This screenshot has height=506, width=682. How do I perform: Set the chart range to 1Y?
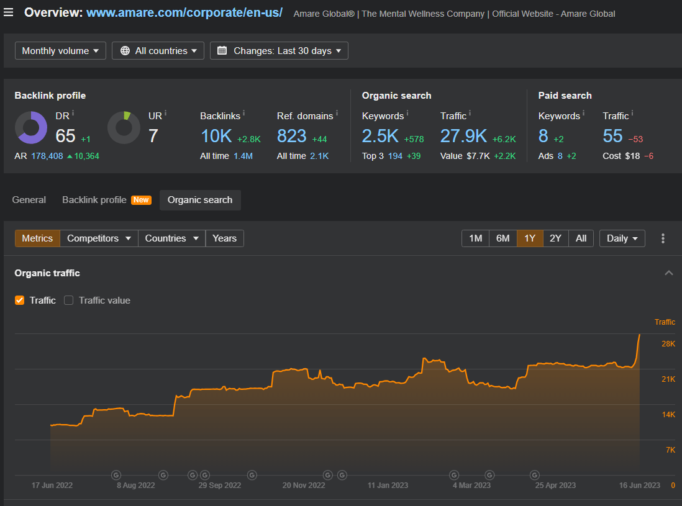[530, 238]
